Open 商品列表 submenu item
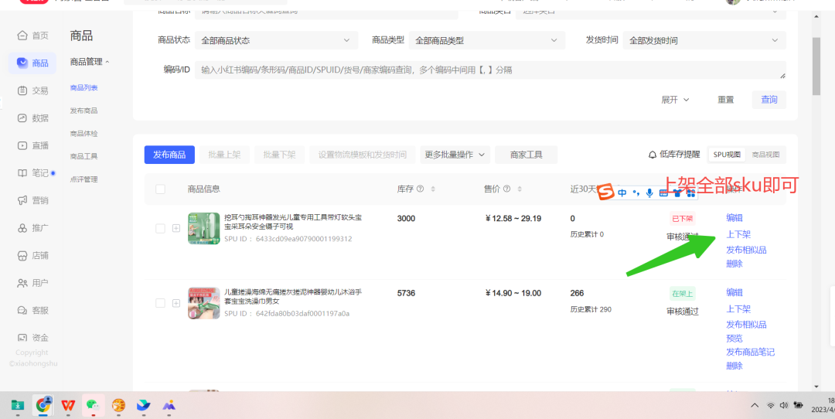 pyautogui.click(x=84, y=88)
